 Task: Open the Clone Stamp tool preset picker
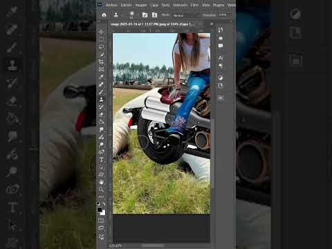click(x=116, y=15)
